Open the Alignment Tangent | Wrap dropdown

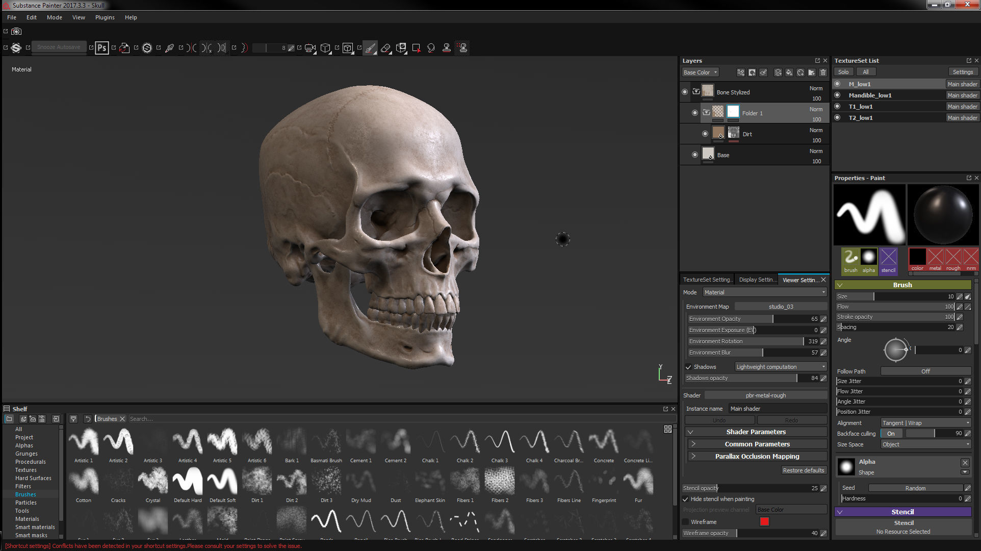pos(925,423)
